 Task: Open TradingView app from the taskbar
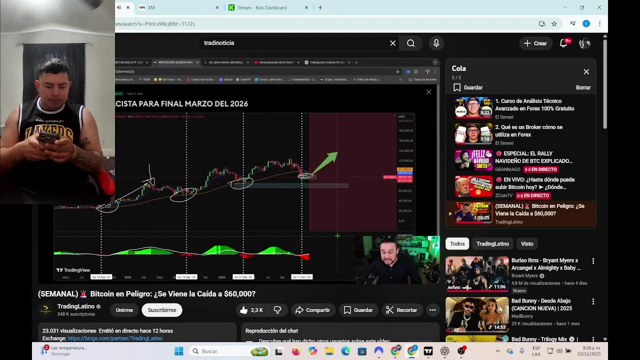point(428,351)
